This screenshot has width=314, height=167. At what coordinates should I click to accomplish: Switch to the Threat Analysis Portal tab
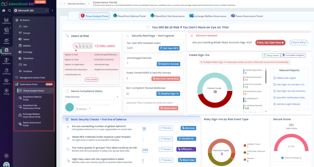(94, 16)
